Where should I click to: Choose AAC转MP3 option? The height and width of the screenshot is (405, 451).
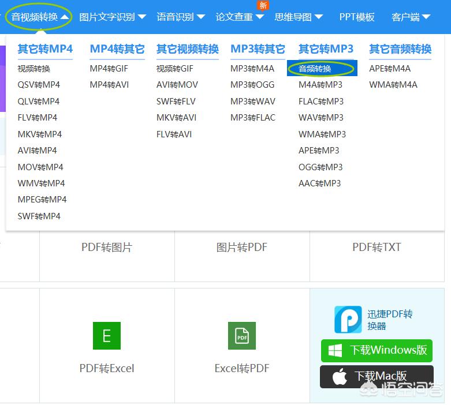tap(319, 183)
